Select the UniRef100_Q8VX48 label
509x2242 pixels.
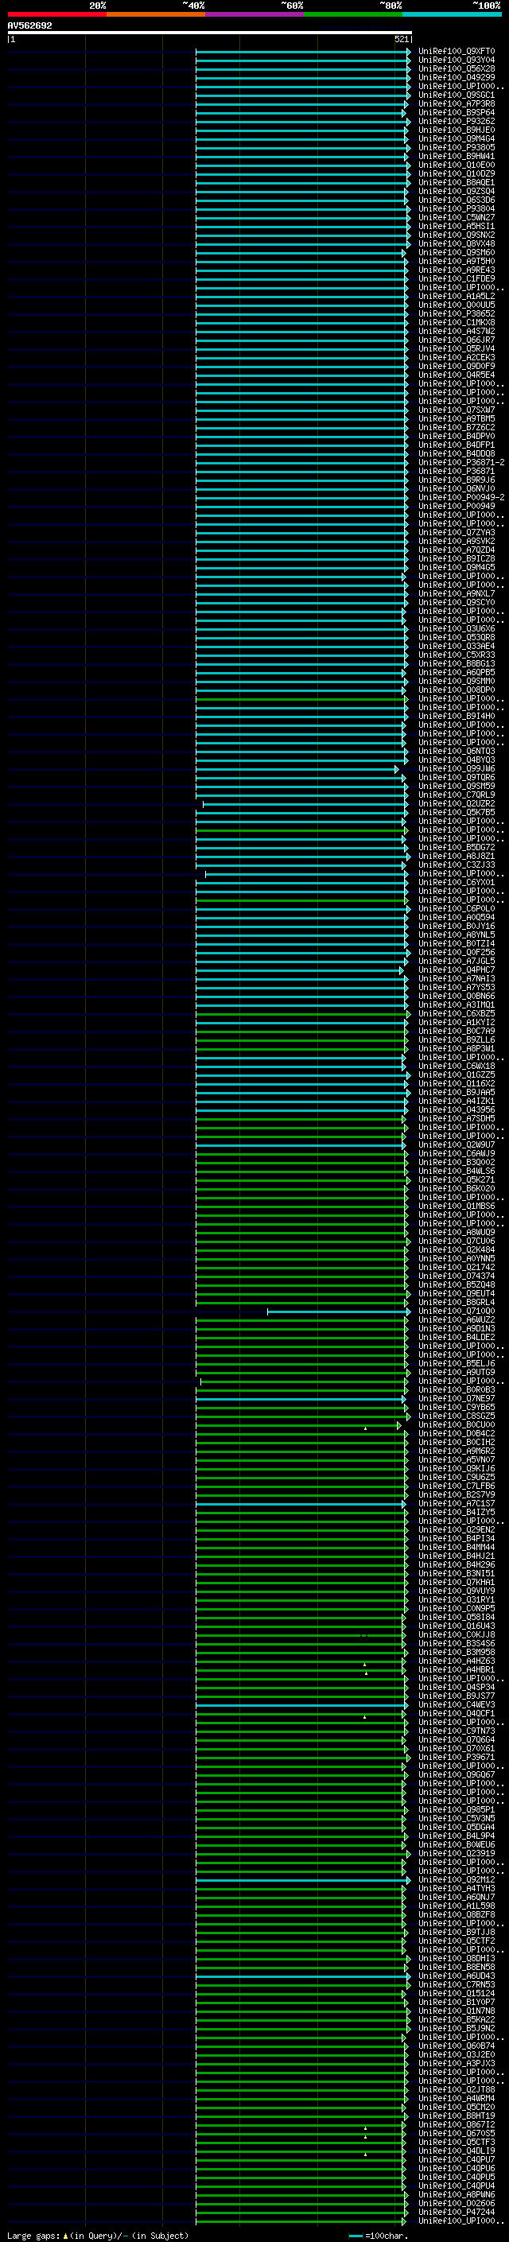(x=456, y=243)
